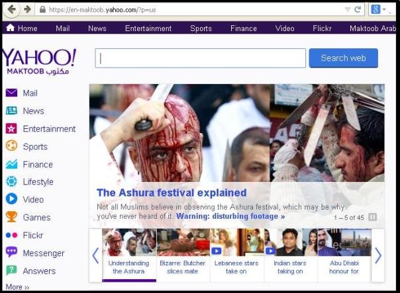This screenshot has height=293, width=400.
Task: Open the News icon in left sidebar
Action: click(x=11, y=111)
